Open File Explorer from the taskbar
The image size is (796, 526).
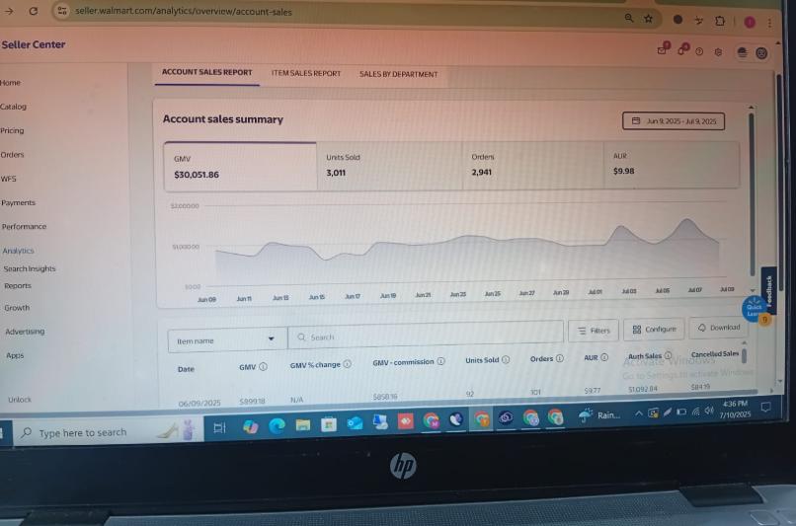point(303,424)
